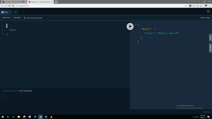Open the circular avatar extension icon
The image size is (212, 119).
201,6
